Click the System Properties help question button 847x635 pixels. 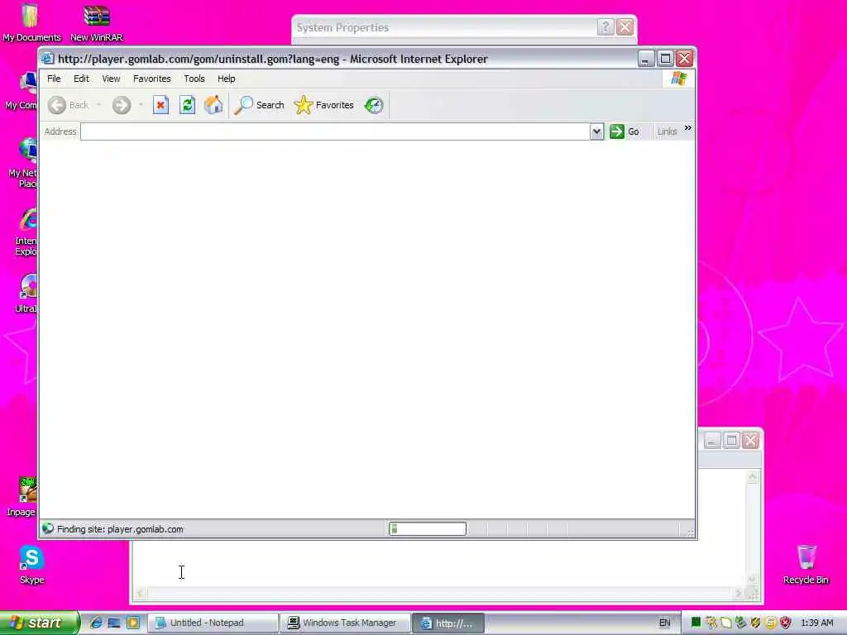[605, 27]
